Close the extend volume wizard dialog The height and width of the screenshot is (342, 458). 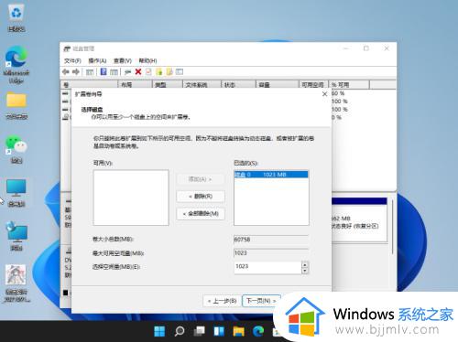pos(325,94)
